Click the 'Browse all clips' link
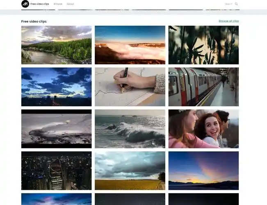Viewport: 267px width, 205px height. [228, 21]
